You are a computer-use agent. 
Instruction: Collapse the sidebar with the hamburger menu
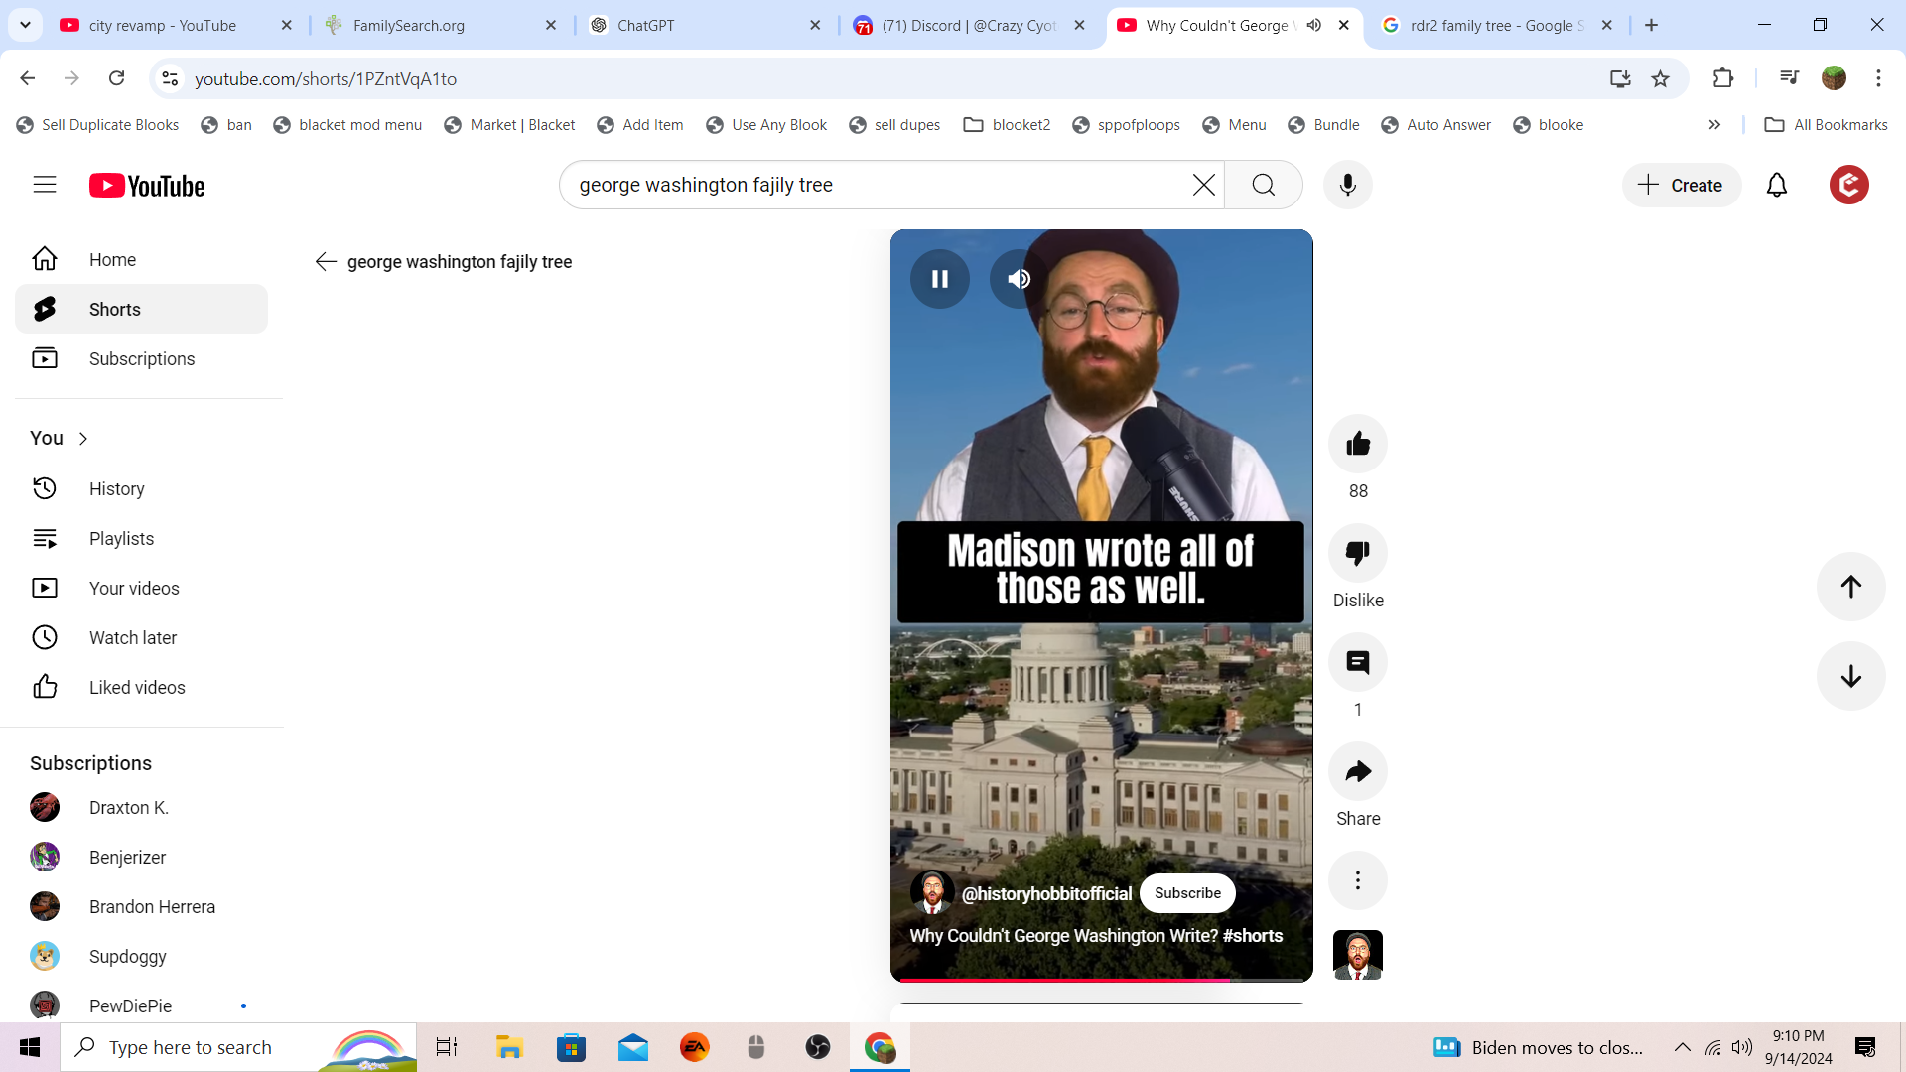point(45,185)
